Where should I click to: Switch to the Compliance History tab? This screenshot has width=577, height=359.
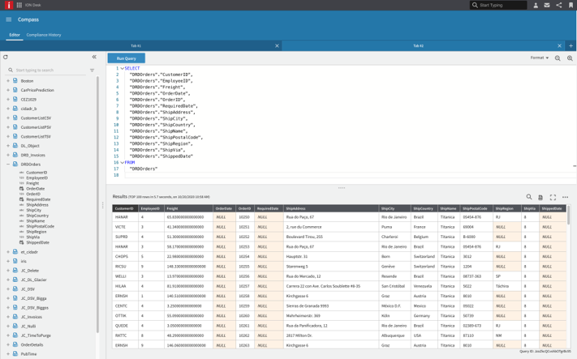click(x=44, y=35)
